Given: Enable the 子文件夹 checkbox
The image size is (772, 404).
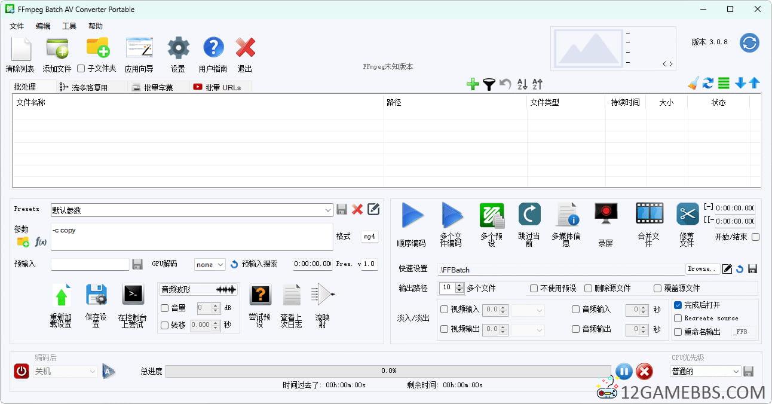Looking at the screenshot, I should point(81,69).
